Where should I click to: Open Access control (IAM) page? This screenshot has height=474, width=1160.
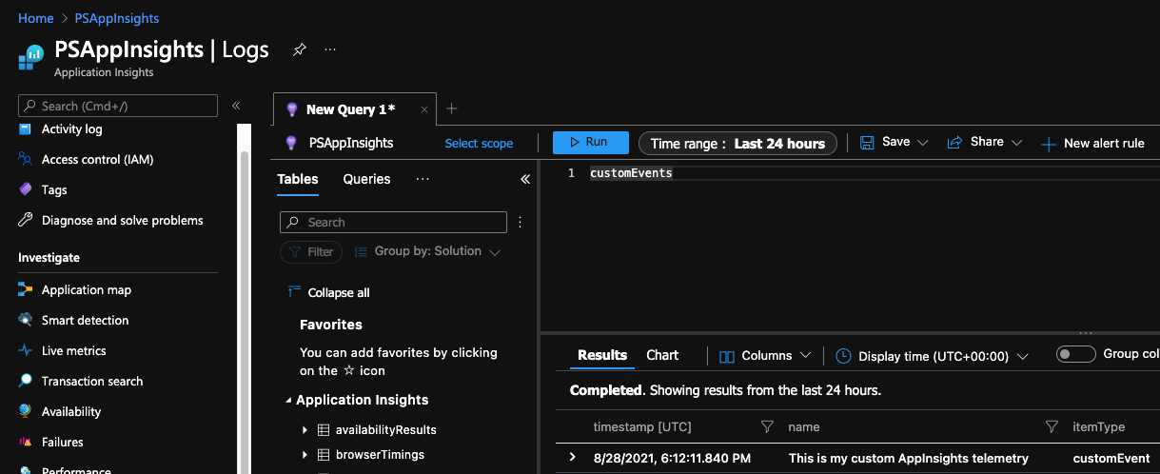(x=97, y=160)
